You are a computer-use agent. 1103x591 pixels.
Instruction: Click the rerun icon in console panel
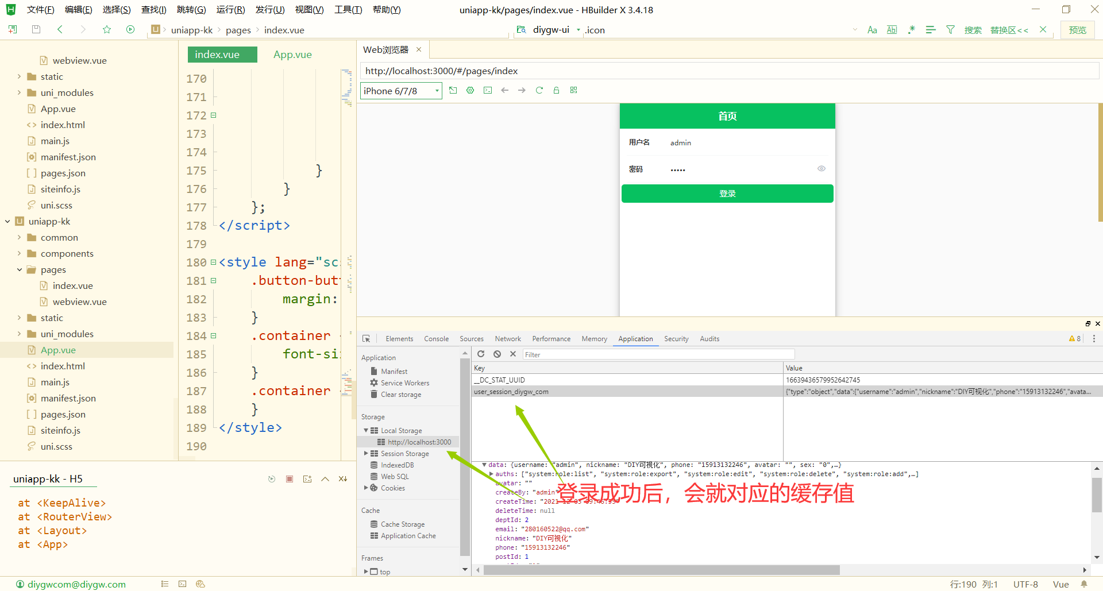pos(272,478)
